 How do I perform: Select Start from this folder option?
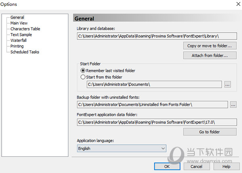pos(101,77)
